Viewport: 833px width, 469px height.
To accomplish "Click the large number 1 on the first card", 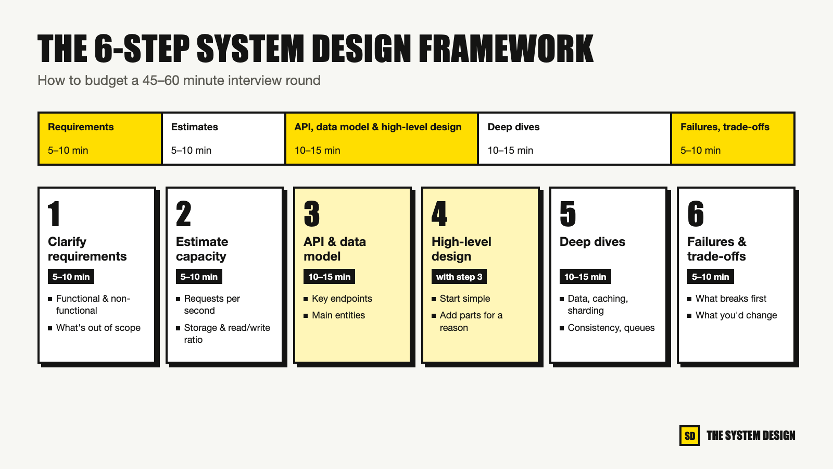I will coord(54,214).
